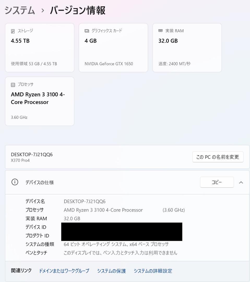Select the グラフィックス カード card
This screenshot has height=282, width=250.
pyautogui.click(x=113, y=48)
